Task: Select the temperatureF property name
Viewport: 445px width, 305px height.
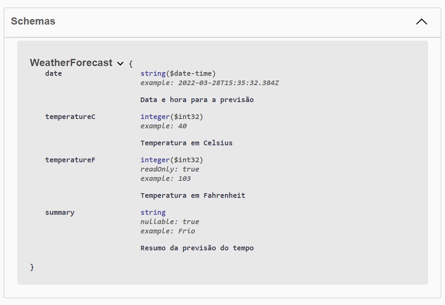Action: pyautogui.click(x=70, y=160)
